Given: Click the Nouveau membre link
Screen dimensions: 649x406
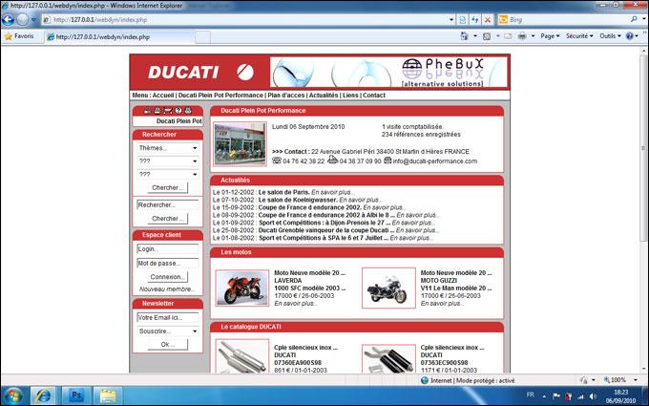Looking at the screenshot, I should [166, 288].
